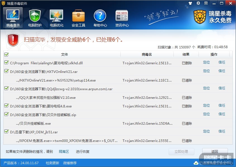Click the 文件 column header
Screen dimensions: 236x167
pyautogui.click(x=65, y=55)
